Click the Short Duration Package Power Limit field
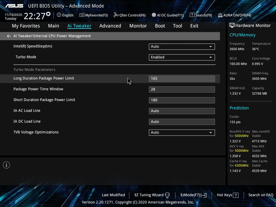The height and width of the screenshot is (207, 276). pos(182,100)
